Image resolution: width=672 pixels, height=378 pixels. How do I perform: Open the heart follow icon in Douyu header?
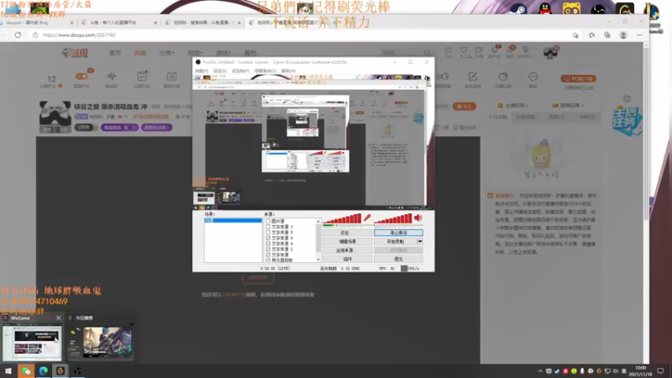pyautogui.click(x=464, y=50)
